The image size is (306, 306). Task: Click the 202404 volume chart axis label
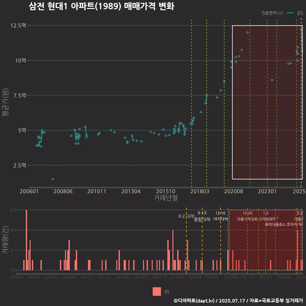pyautogui.click(x=284, y=277)
